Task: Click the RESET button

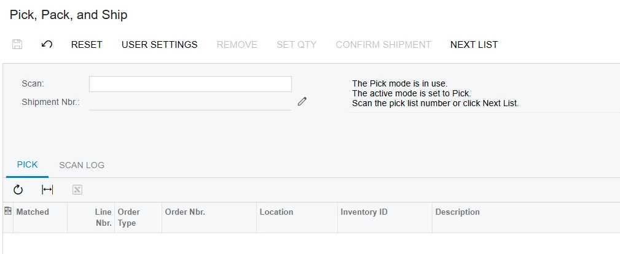Action: click(x=87, y=45)
